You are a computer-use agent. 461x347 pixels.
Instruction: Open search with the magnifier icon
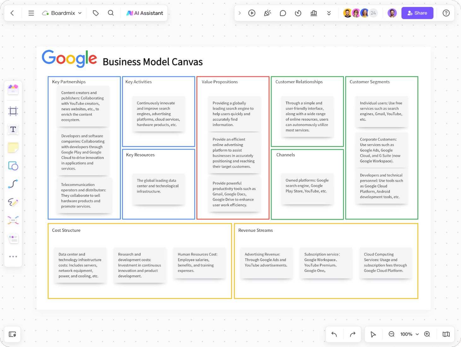click(x=111, y=13)
